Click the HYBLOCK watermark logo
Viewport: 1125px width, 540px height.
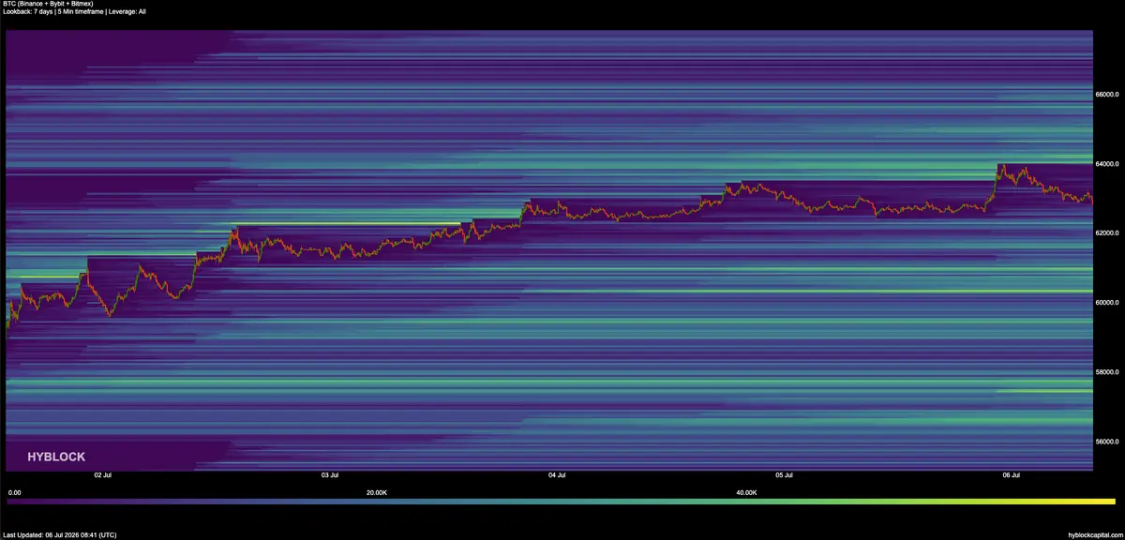(56, 457)
